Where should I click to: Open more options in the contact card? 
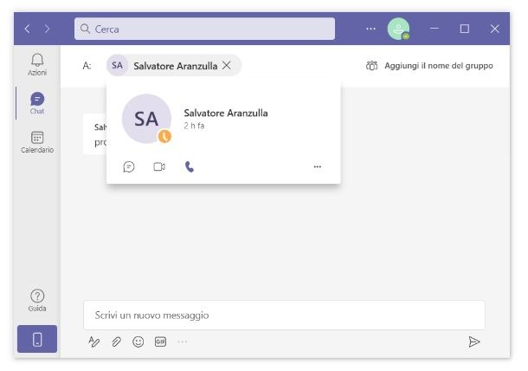[317, 166]
